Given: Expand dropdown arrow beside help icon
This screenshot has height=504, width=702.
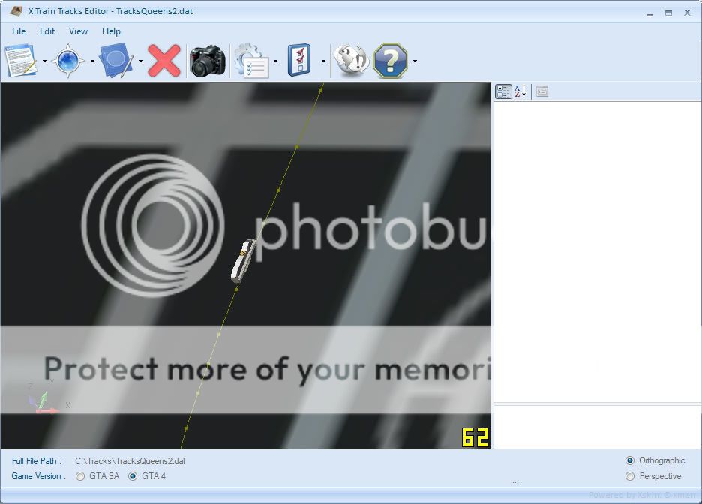Looking at the screenshot, I should click(x=415, y=61).
